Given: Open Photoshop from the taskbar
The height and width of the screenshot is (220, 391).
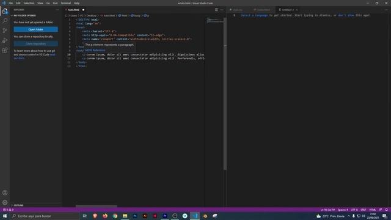Looking at the screenshot, I should (135, 216).
